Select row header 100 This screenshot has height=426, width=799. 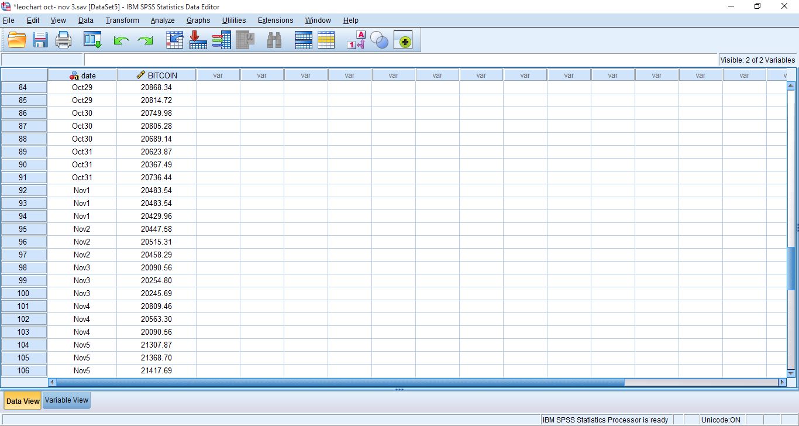[23, 293]
